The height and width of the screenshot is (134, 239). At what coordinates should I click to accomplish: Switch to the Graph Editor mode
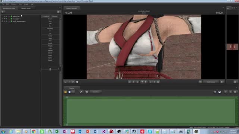click(x=73, y=92)
